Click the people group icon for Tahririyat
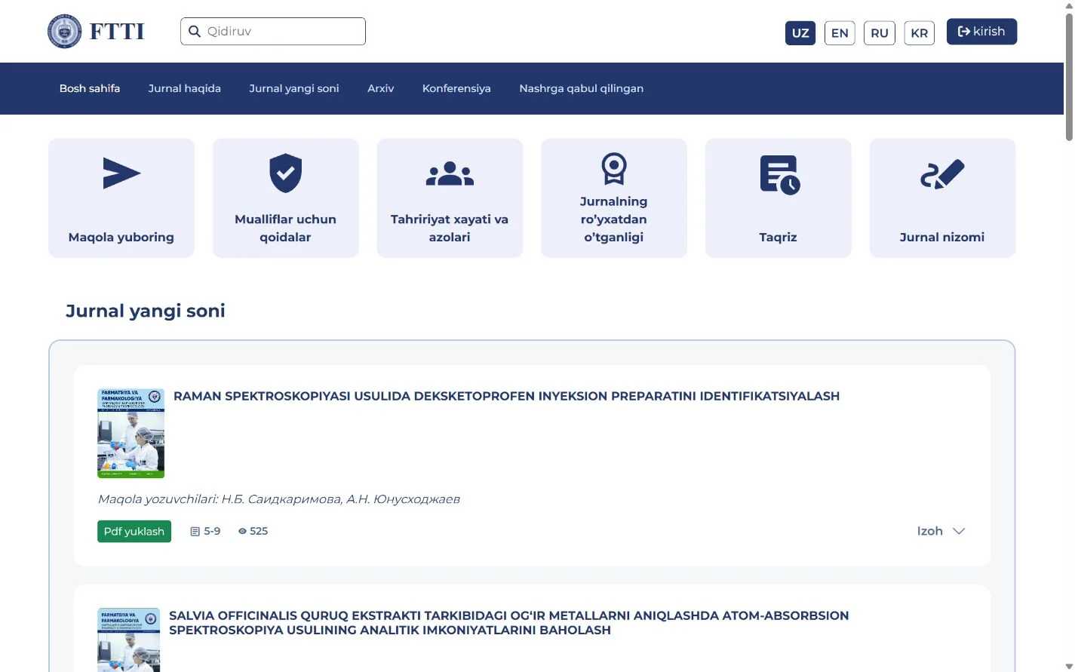This screenshot has height=672, width=1075. tap(450, 174)
